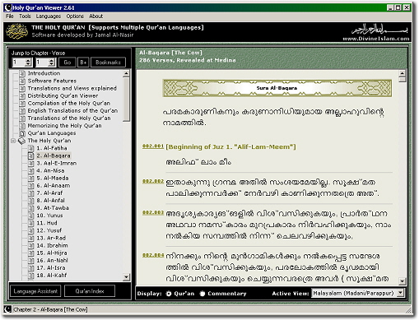This screenshot has width=419, height=320.
Task: Click verse link 002.003
Action: (153, 212)
